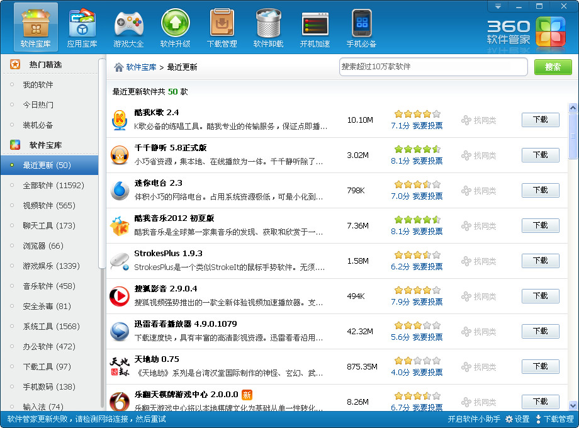Select 音乐软件 (458) category
Viewport: 579px width, 428px height.
coord(50,286)
